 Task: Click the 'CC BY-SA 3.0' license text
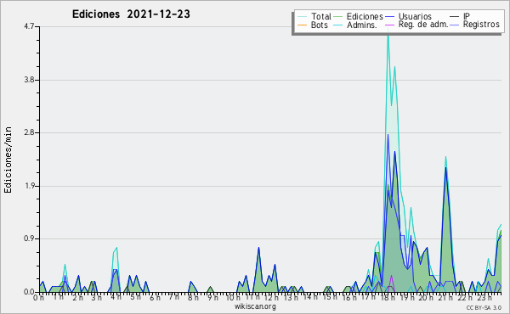pos(484,307)
